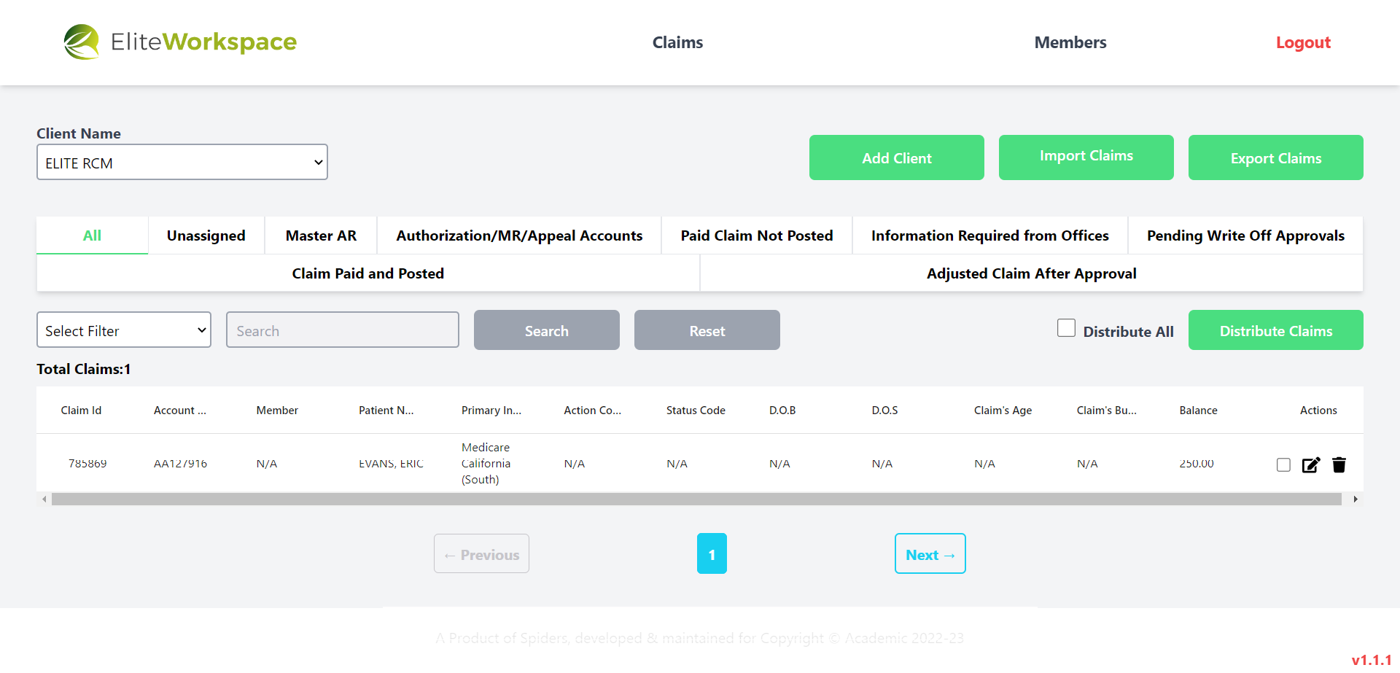
Task: Open Pending Write Off Approvals tab
Action: pyautogui.click(x=1245, y=236)
